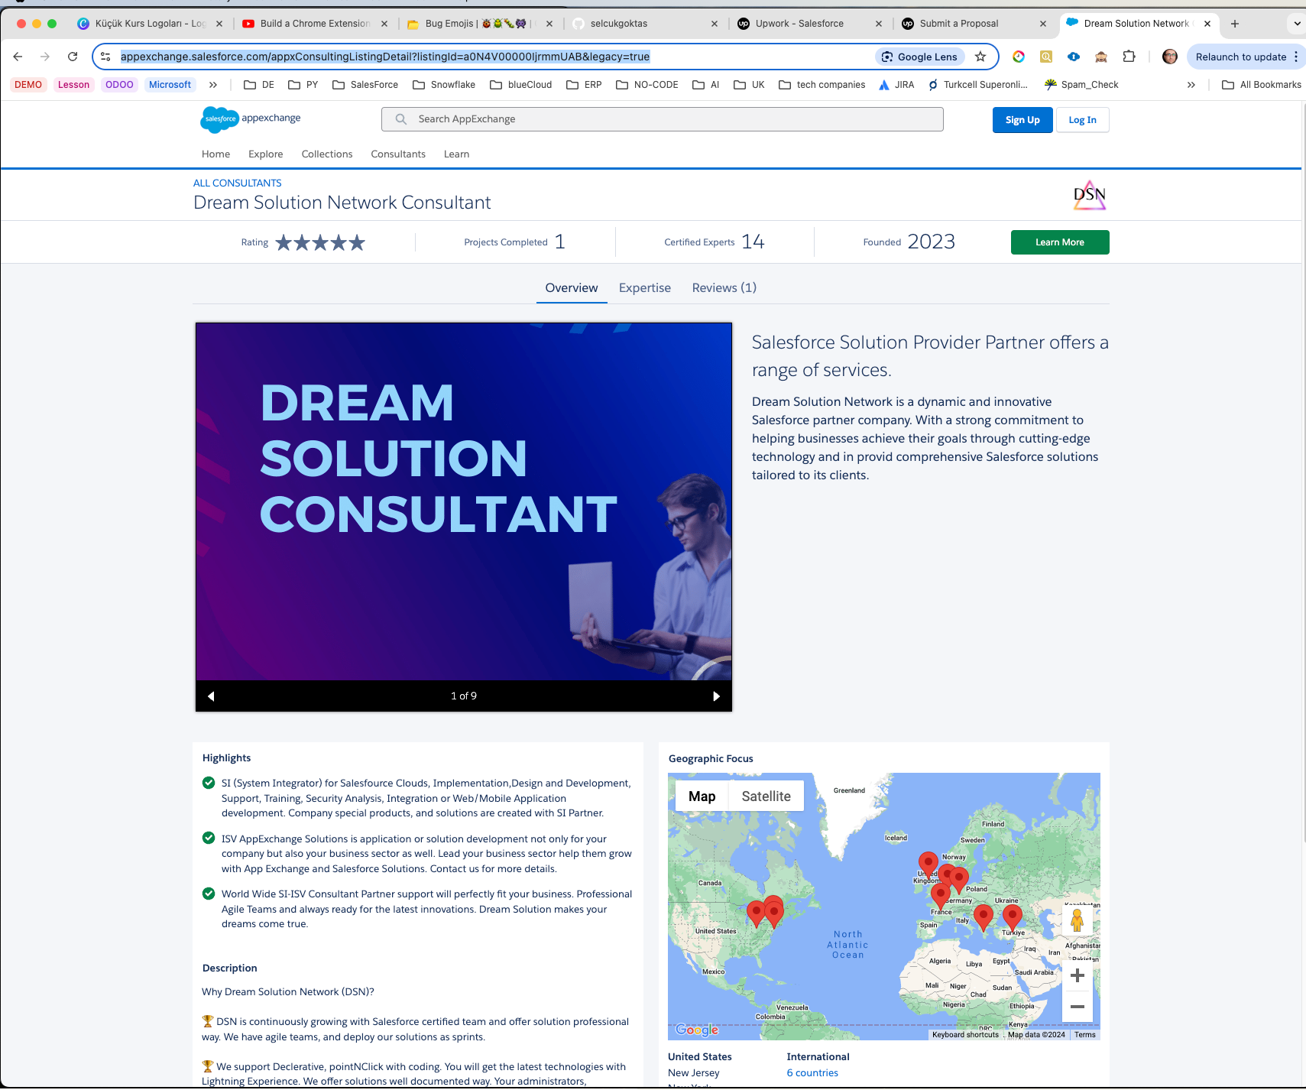Open the Turkcell Superonline bookmark
1306x1090 pixels.
977,85
